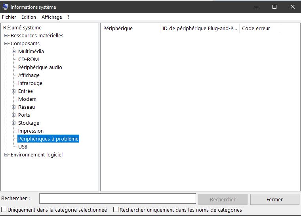
Task: Open the Fichier menu
Action: tap(9, 17)
